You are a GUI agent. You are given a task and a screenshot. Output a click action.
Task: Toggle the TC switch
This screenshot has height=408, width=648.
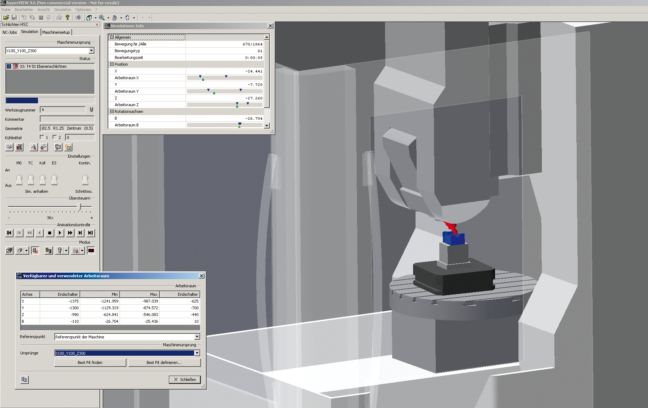pos(31,180)
